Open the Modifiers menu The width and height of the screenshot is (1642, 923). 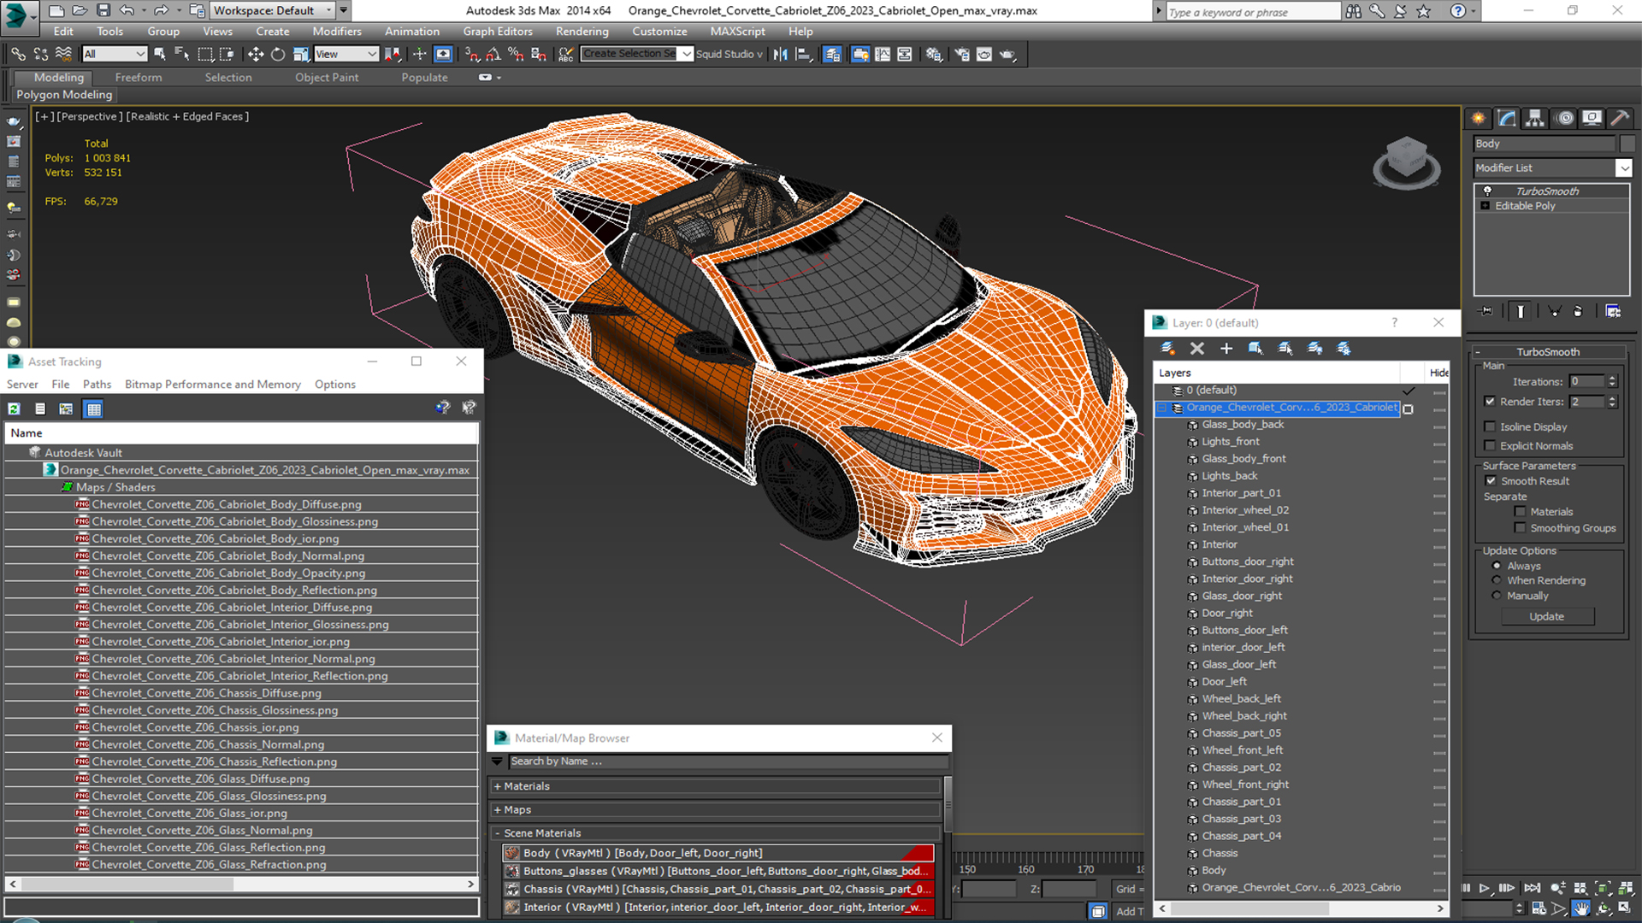point(337,32)
